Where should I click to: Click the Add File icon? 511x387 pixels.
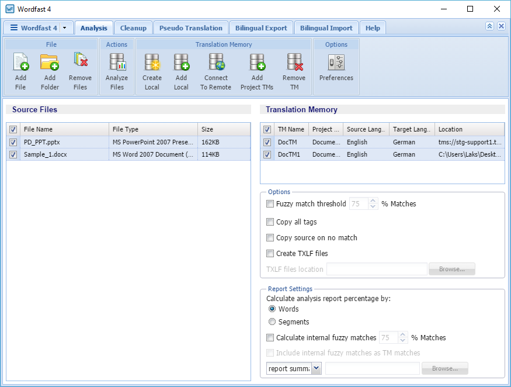(20, 62)
